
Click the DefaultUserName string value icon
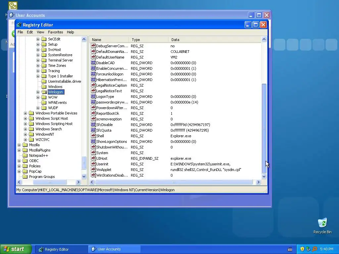(93, 57)
